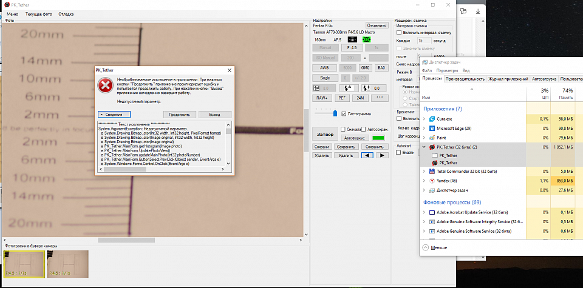Screen dimensions: 583x288
Task: Select the yellow-highlighted buffer photo thumbnail
Action: 24,264
